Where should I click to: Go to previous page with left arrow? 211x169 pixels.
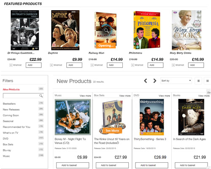click(146, 81)
